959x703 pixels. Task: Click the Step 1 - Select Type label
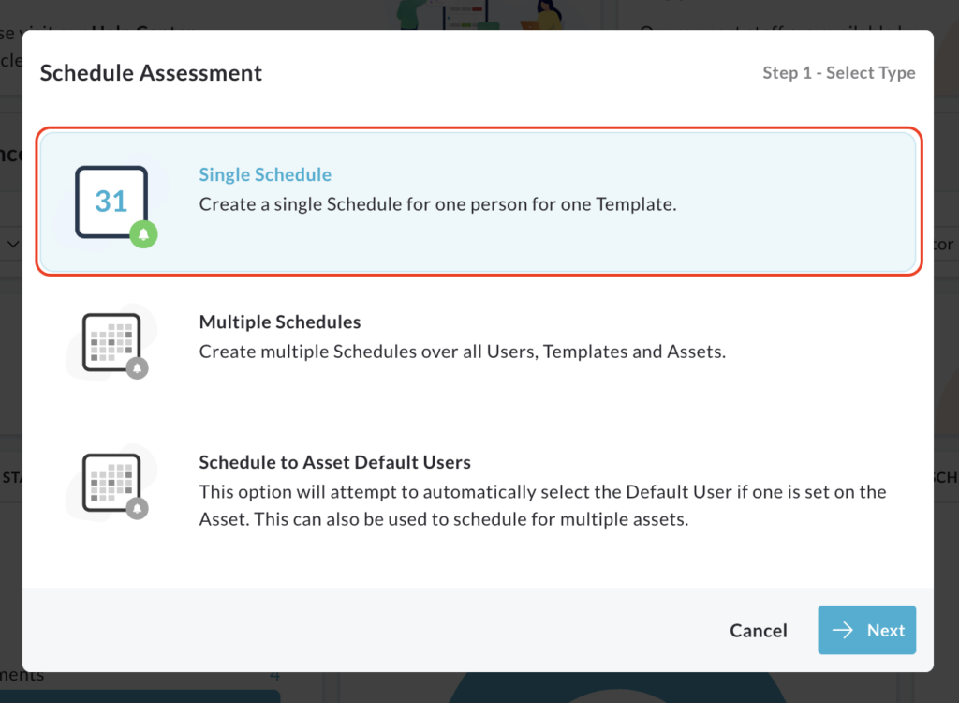838,72
